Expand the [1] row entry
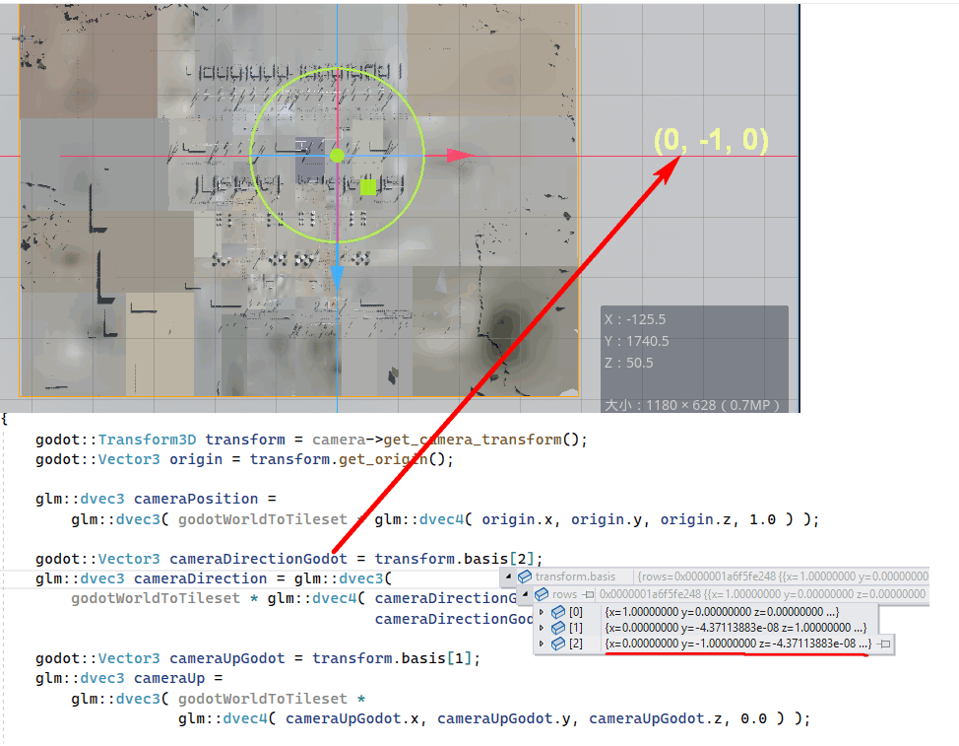The image size is (959, 746). coord(541,628)
